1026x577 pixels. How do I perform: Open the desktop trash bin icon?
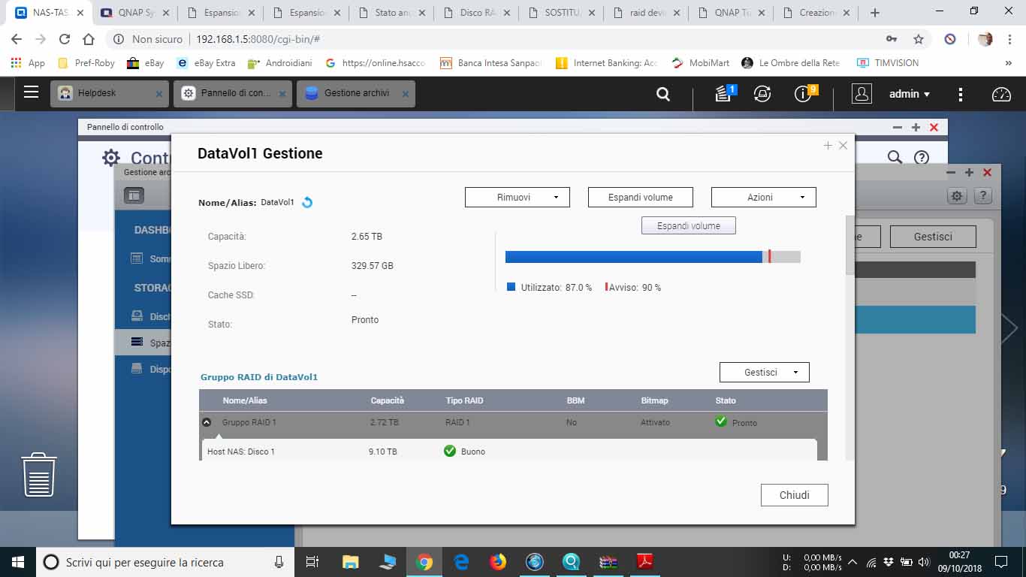coord(39,474)
